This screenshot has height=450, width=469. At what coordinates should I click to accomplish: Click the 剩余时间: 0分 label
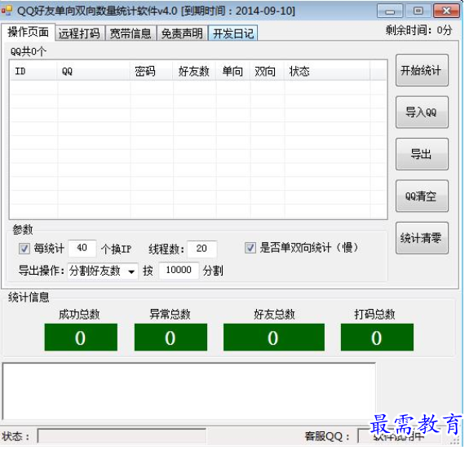(x=418, y=30)
